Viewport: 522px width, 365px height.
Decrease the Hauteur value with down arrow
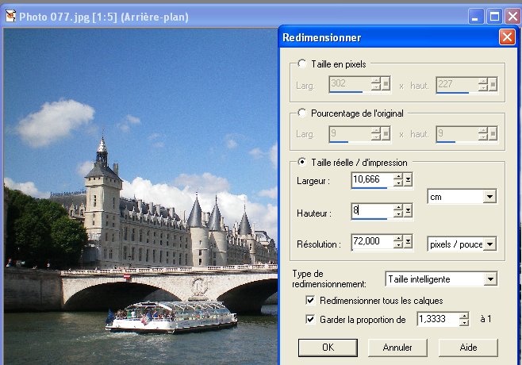click(398, 214)
